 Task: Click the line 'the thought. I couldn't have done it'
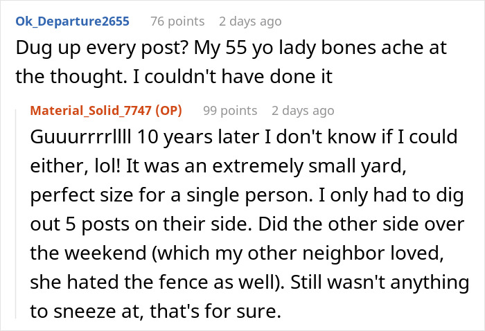click(x=173, y=78)
